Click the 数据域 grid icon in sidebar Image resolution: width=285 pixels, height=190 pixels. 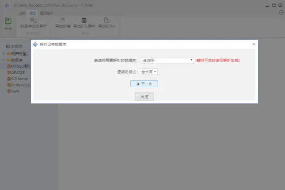8,46
